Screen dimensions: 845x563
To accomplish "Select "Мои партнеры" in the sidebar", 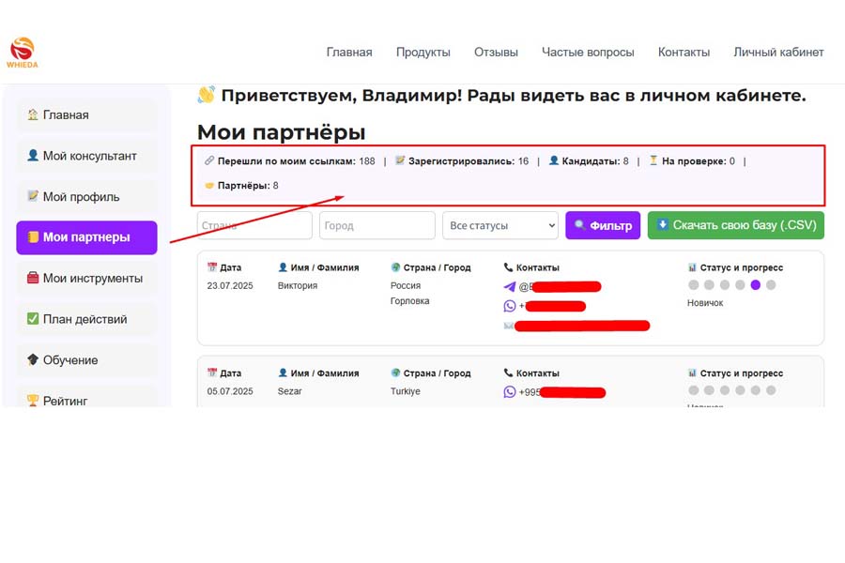I will (x=86, y=237).
